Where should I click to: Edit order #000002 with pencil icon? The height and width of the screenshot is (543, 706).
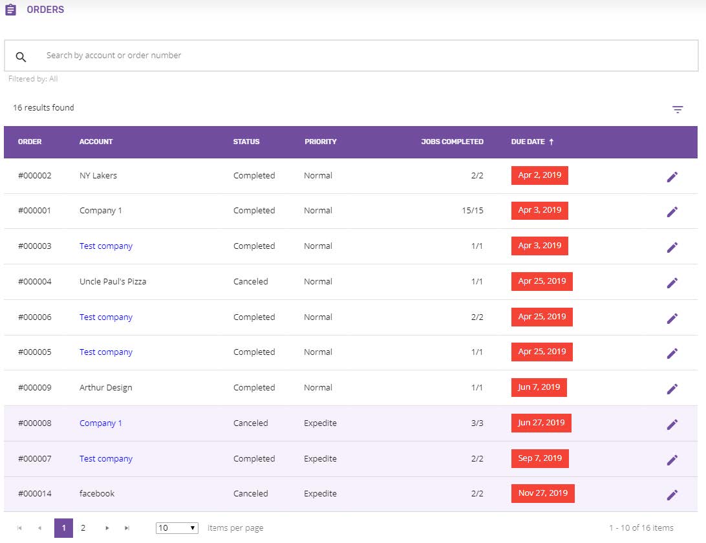pyautogui.click(x=672, y=176)
